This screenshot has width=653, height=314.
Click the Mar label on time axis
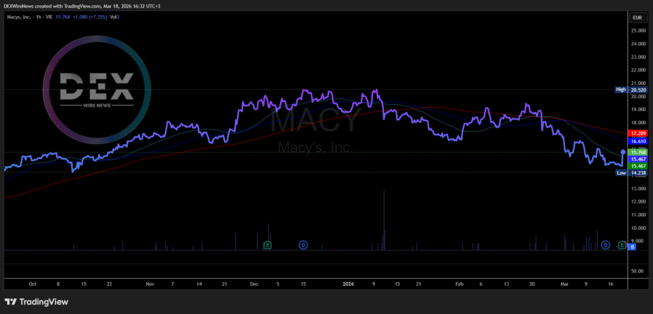pos(565,284)
